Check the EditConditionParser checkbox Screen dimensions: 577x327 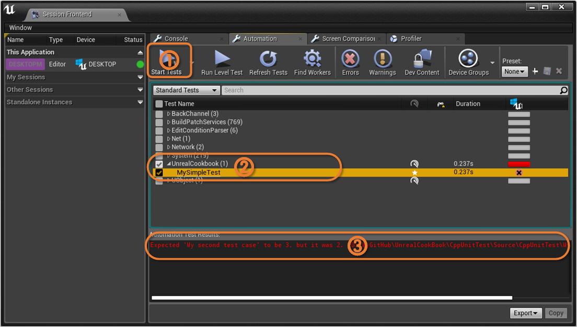point(159,131)
